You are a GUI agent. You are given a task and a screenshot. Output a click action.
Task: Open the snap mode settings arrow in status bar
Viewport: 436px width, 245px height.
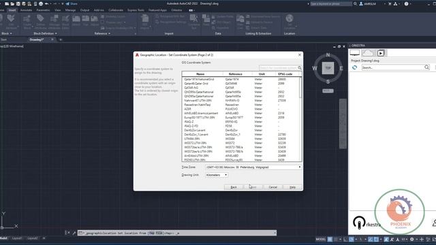340,239
